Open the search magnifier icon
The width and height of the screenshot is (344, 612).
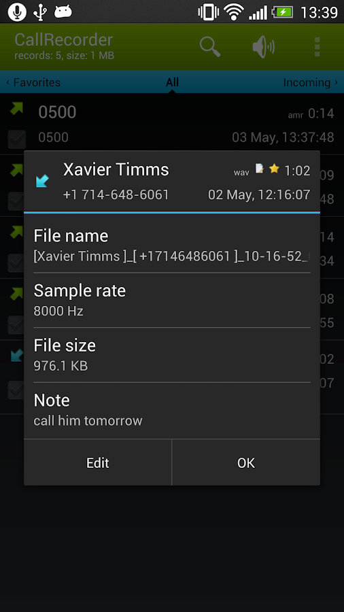coord(210,47)
